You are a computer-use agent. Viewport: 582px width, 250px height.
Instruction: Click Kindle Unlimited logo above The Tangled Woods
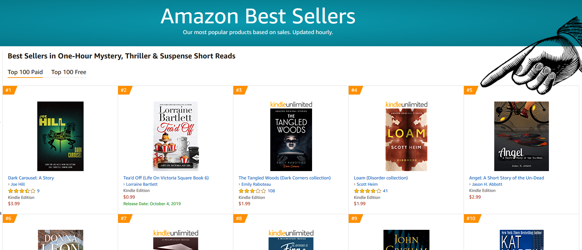pyautogui.click(x=291, y=105)
